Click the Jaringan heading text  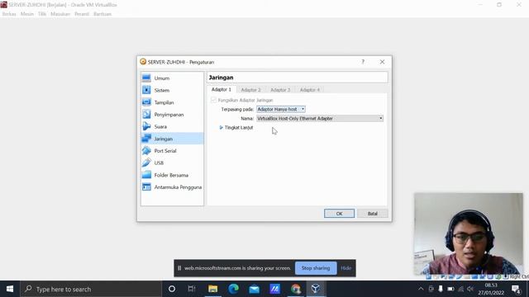tap(221, 78)
